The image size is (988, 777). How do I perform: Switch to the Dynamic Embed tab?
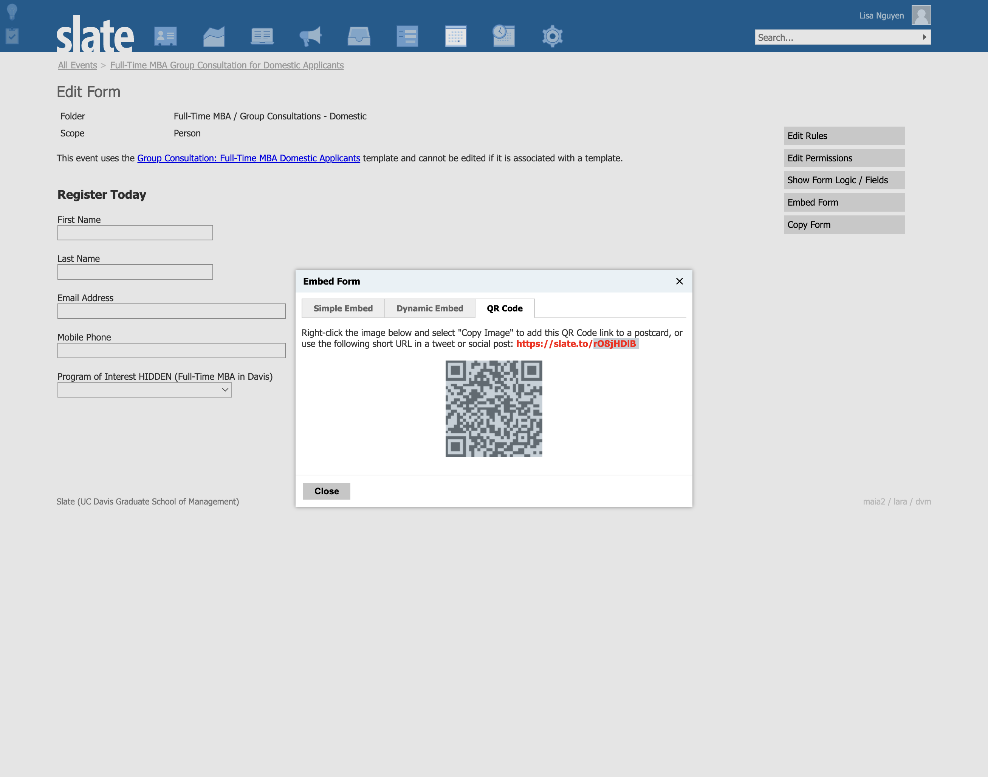point(430,308)
